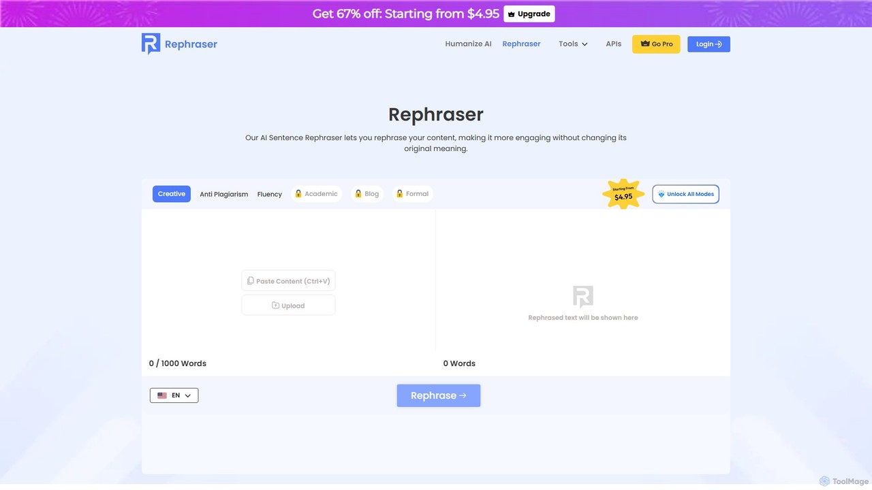Select the Creative mode tab
The width and height of the screenshot is (872, 490).
coord(172,194)
